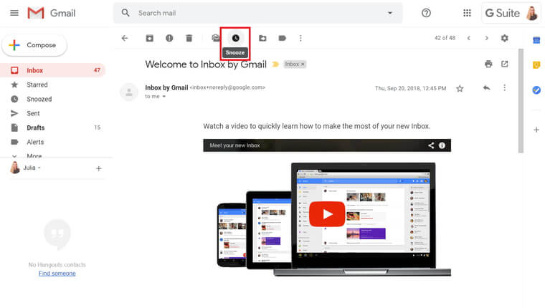Open the Labels icon

tap(283, 38)
